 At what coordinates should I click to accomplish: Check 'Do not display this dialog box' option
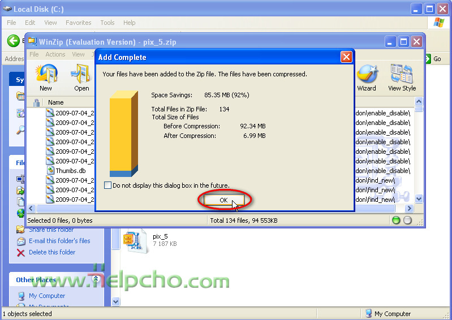click(108, 185)
